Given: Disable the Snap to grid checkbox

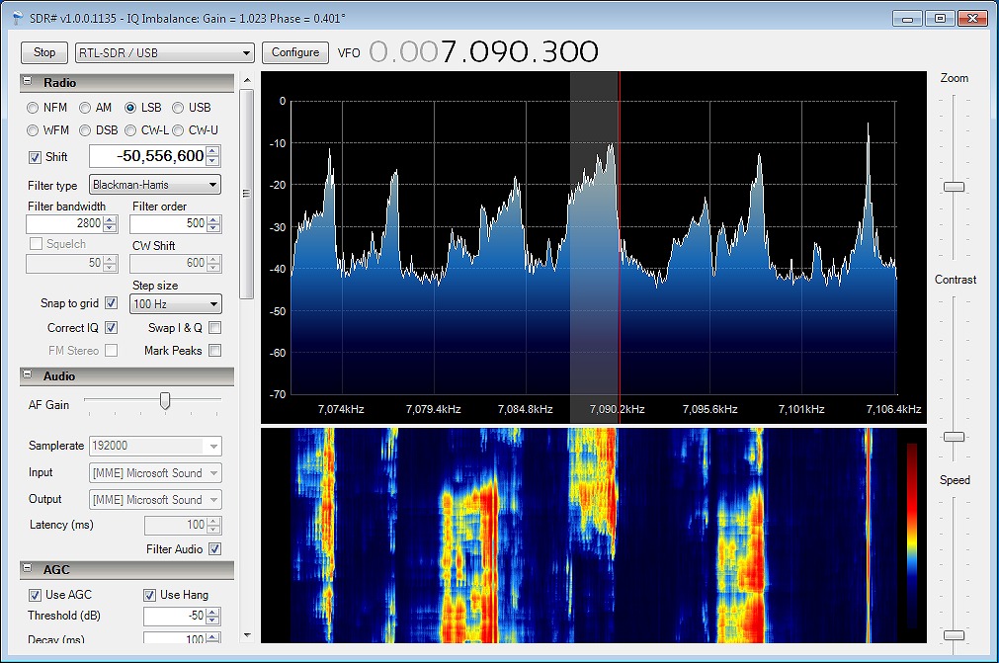Looking at the screenshot, I should click(x=112, y=303).
